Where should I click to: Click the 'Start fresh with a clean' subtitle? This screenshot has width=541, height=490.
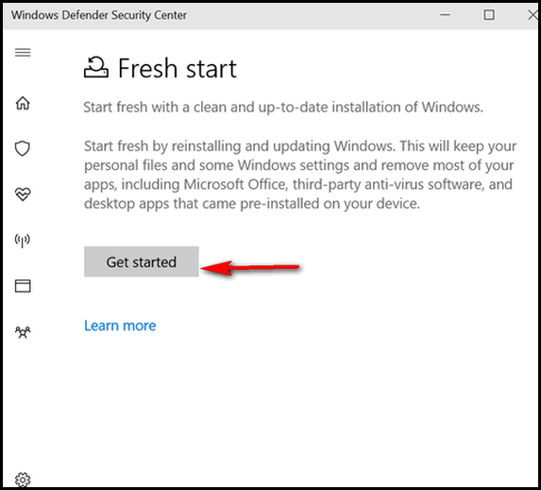click(283, 108)
